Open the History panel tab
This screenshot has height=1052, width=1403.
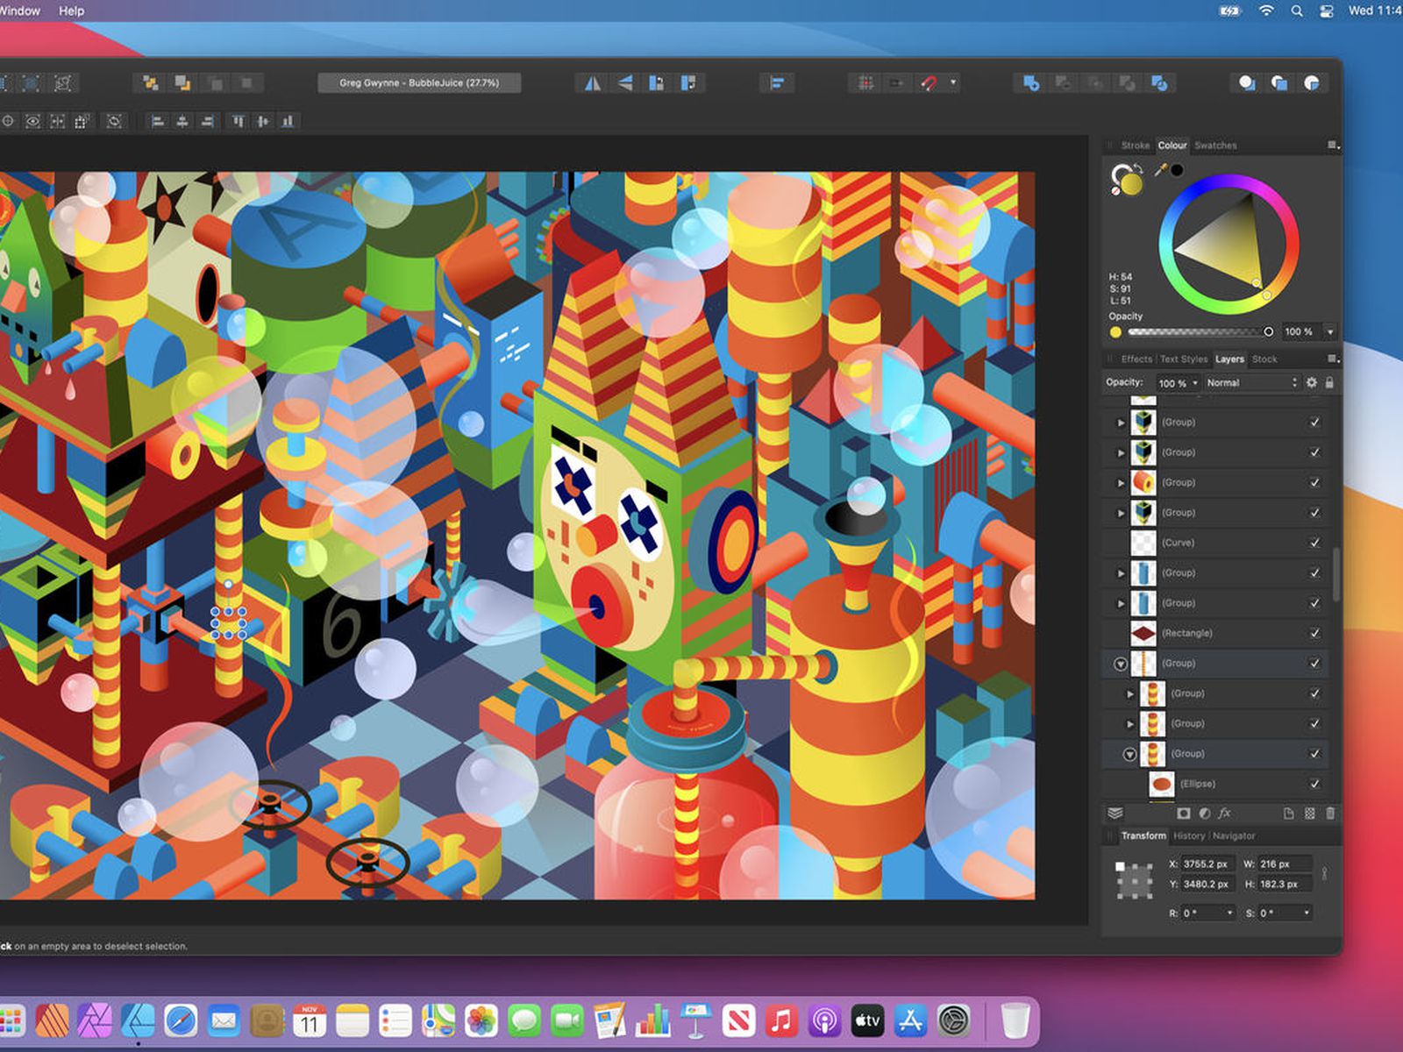click(1189, 836)
